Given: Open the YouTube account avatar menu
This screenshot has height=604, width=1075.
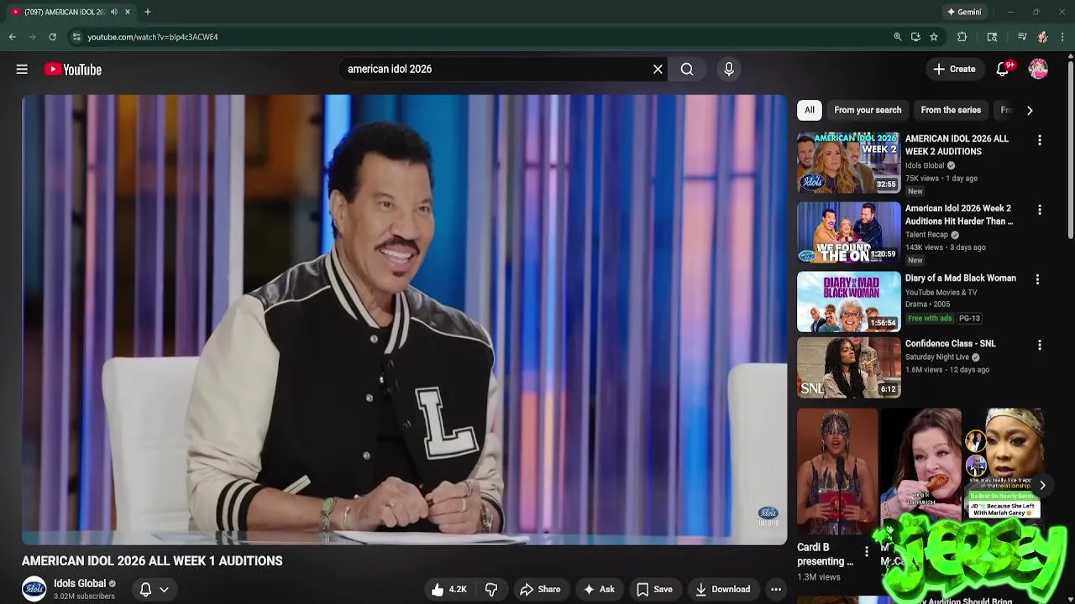Looking at the screenshot, I should (x=1038, y=70).
